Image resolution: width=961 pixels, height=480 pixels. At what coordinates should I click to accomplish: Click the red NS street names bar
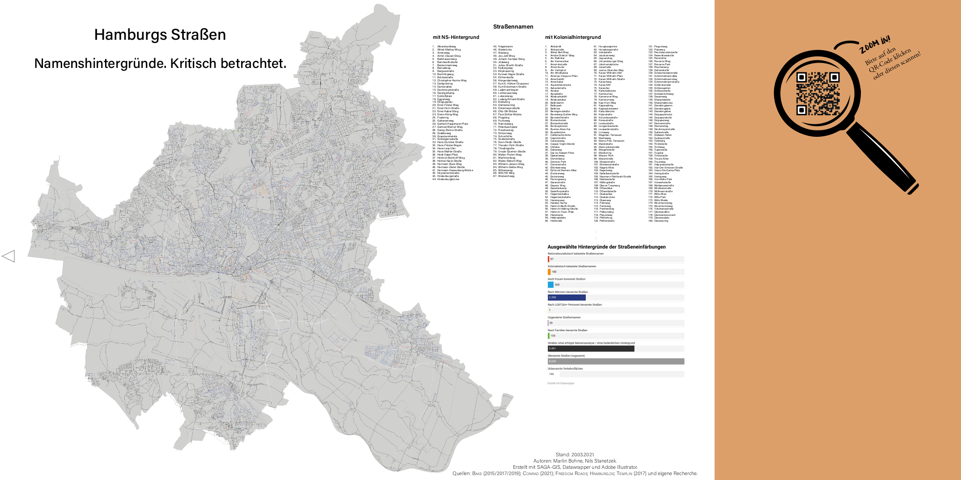pyautogui.click(x=548, y=259)
